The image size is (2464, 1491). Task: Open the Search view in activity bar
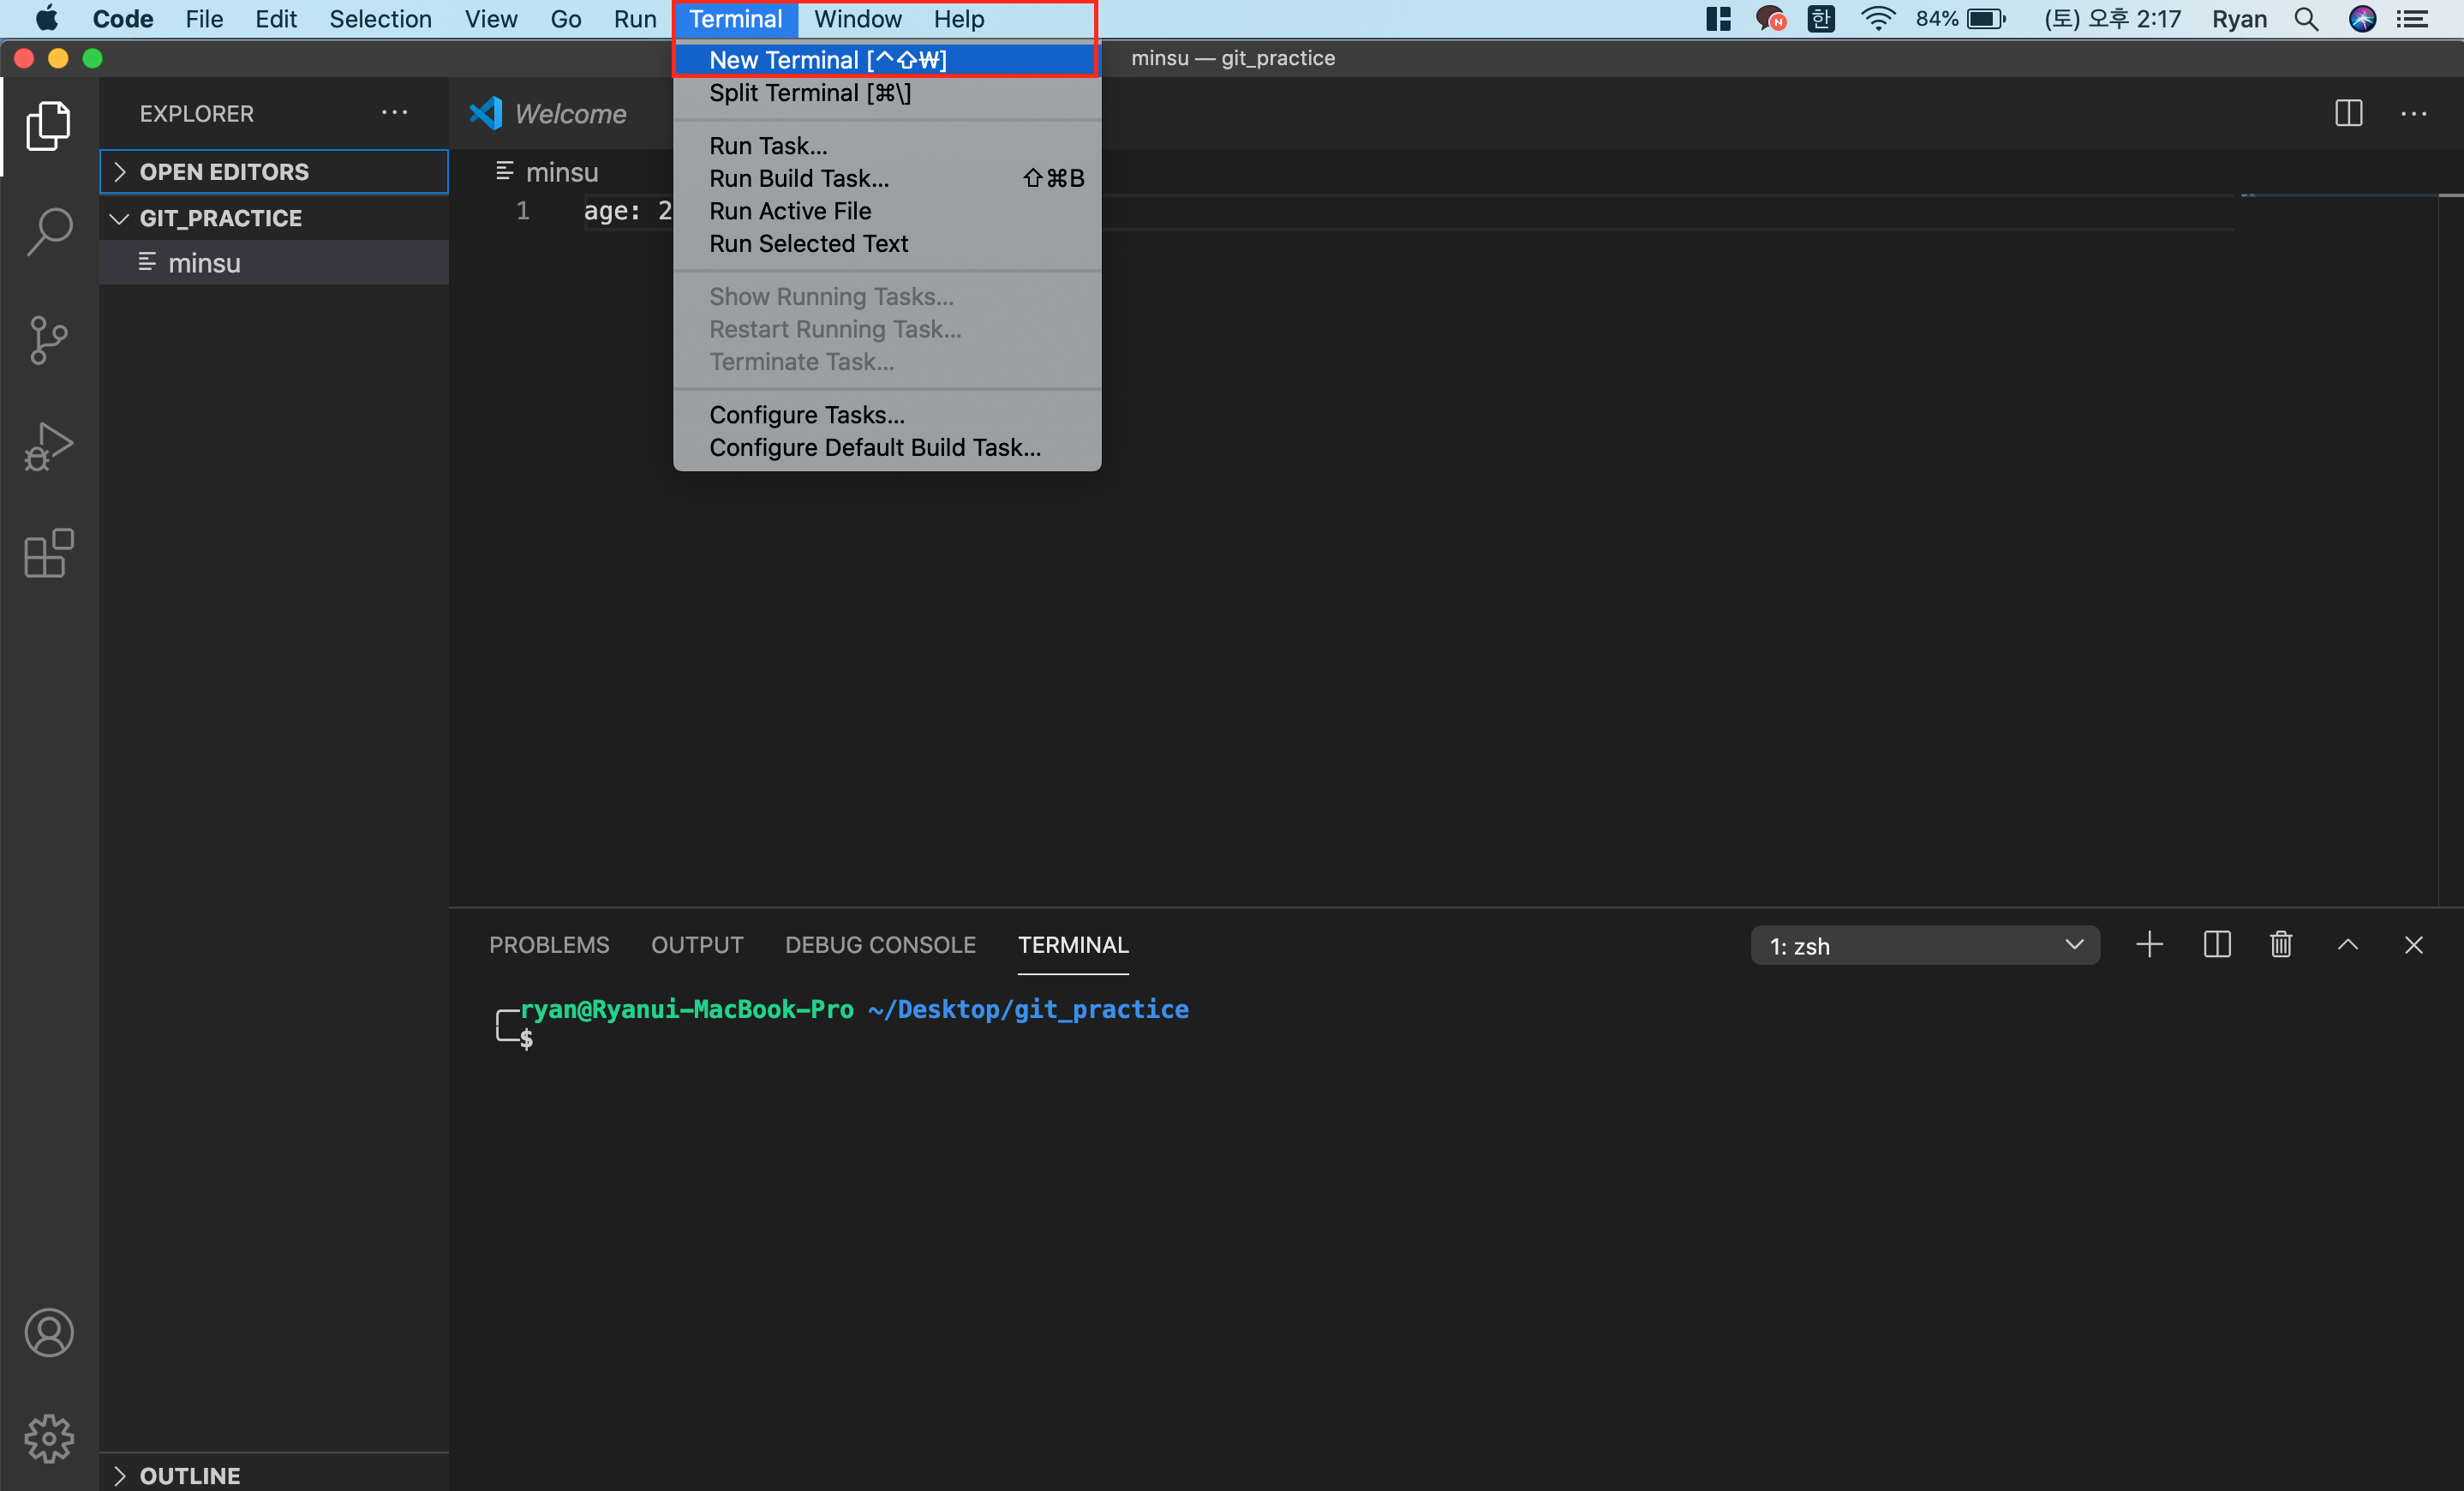[x=48, y=232]
